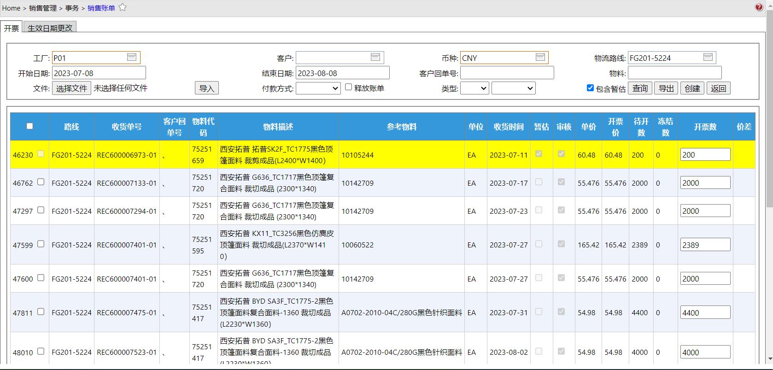Open the 工厂 lookup icon beside P01
The width and height of the screenshot is (773, 370).
132,57
